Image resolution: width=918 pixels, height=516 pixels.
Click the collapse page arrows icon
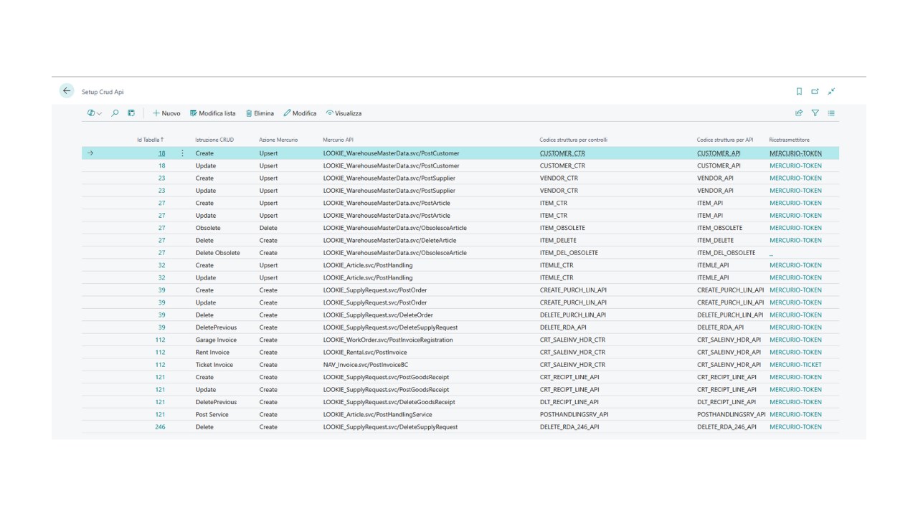[x=831, y=92]
